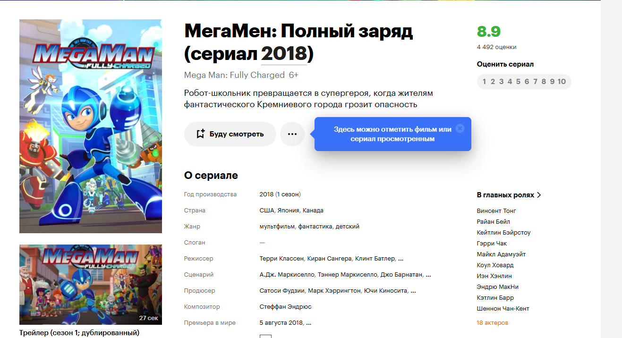Viewport: 622px width, 338px height.
Task: Open the Mega Man series poster image
Action: coord(91,127)
